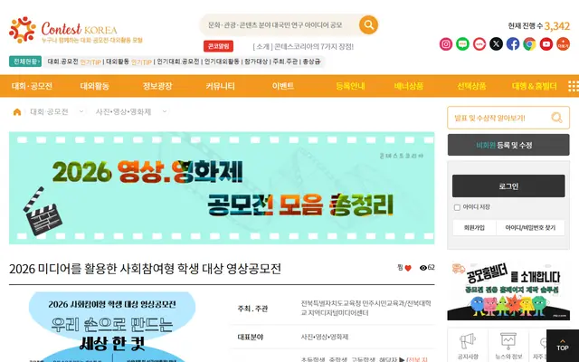The width and height of the screenshot is (579, 362).
Task: Click the organizer text 전북특별자치도교육청 민주시민교육과
Action: pos(365,308)
